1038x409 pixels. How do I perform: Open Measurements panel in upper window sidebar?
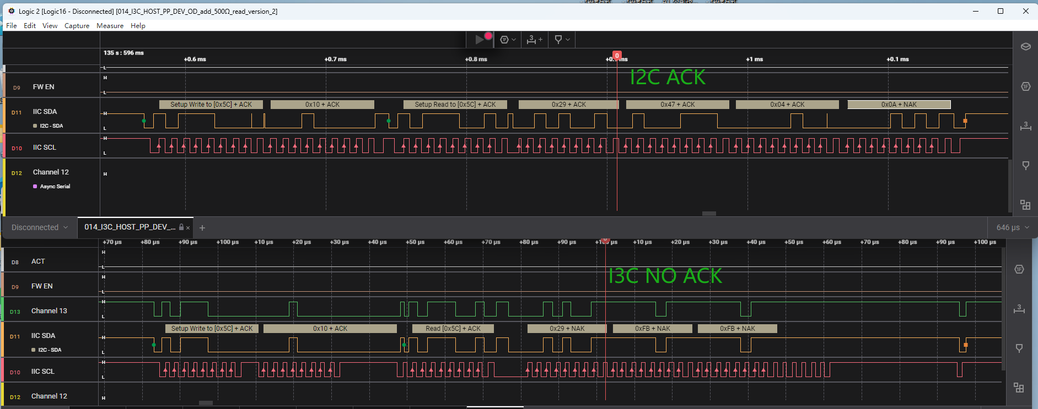click(1025, 126)
